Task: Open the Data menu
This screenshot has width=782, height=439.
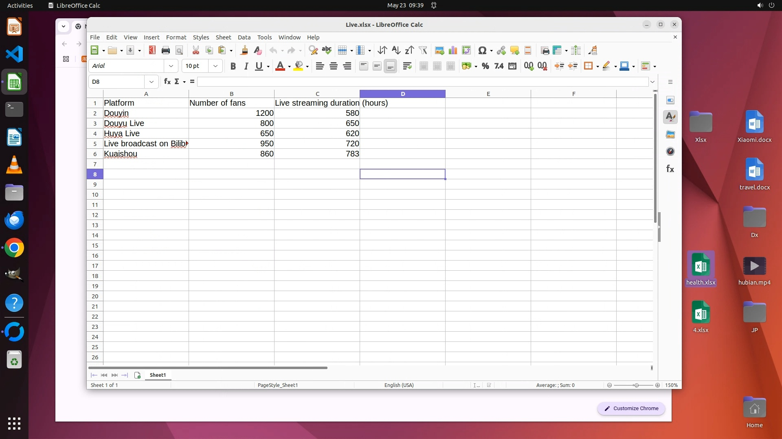Action: (x=244, y=37)
